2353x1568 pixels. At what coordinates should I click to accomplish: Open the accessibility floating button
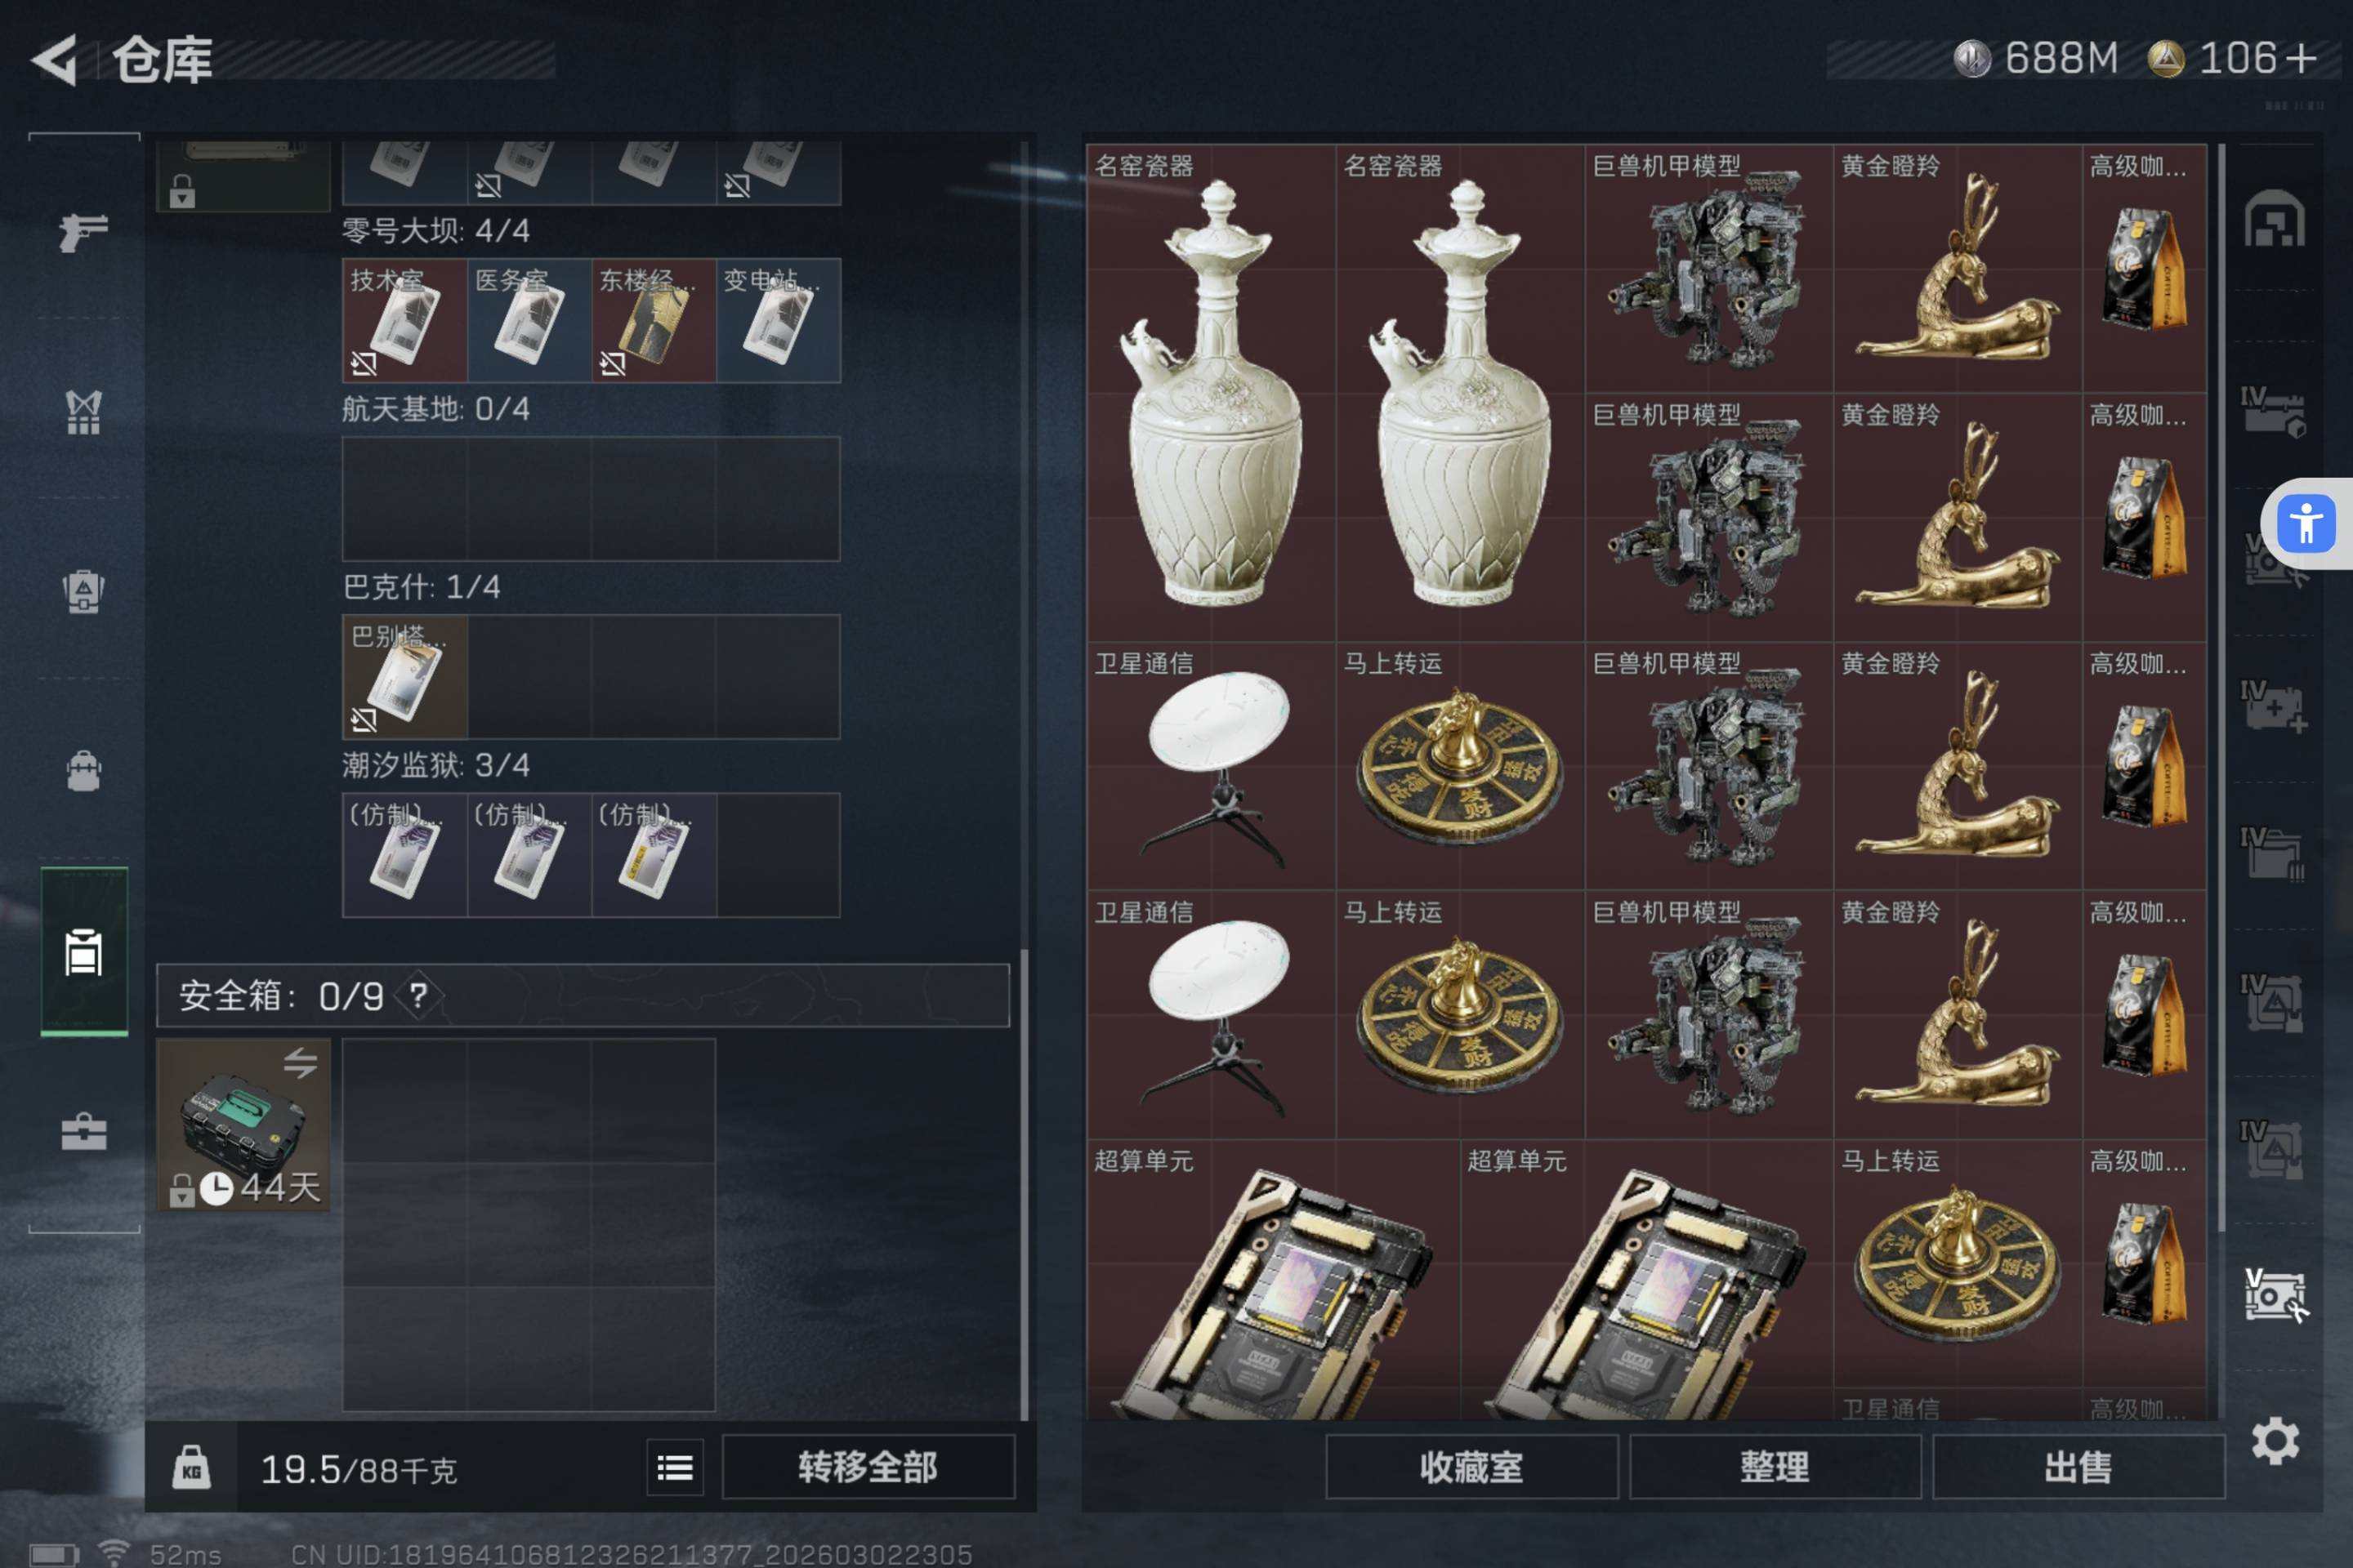[x=2306, y=523]
